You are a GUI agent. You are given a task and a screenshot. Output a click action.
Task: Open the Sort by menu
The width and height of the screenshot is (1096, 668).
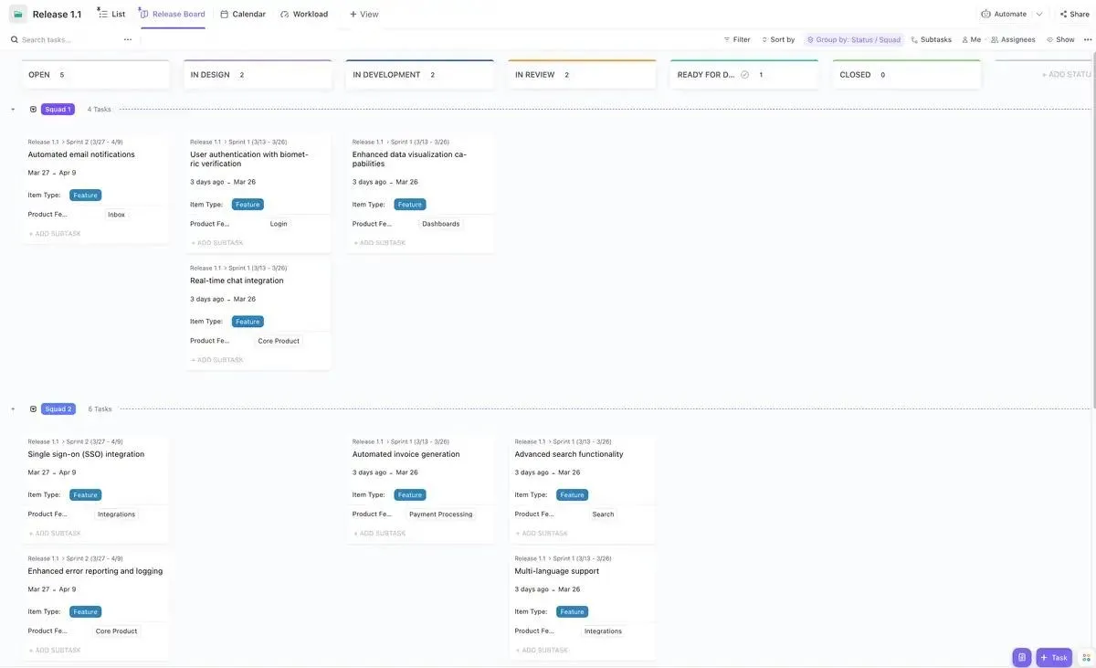click(x=777, y=39)
